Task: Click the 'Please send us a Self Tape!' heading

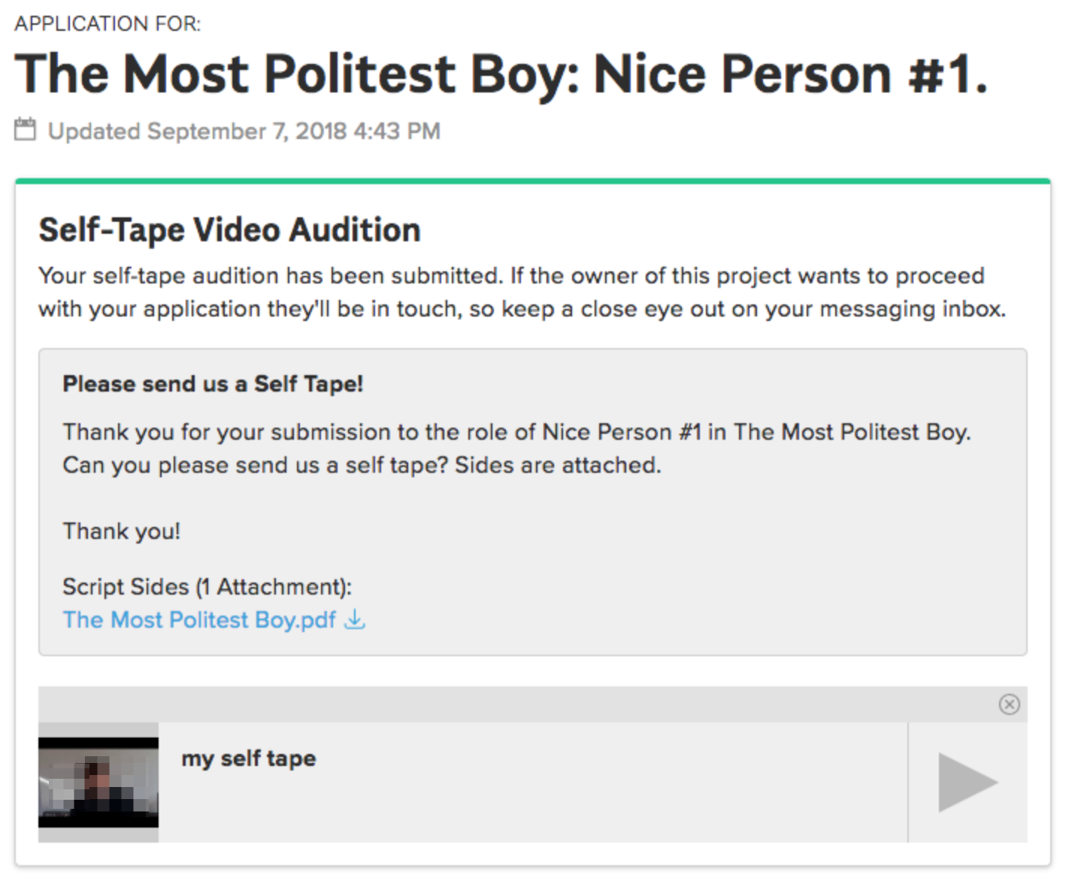Action: [x=213, y=384]
